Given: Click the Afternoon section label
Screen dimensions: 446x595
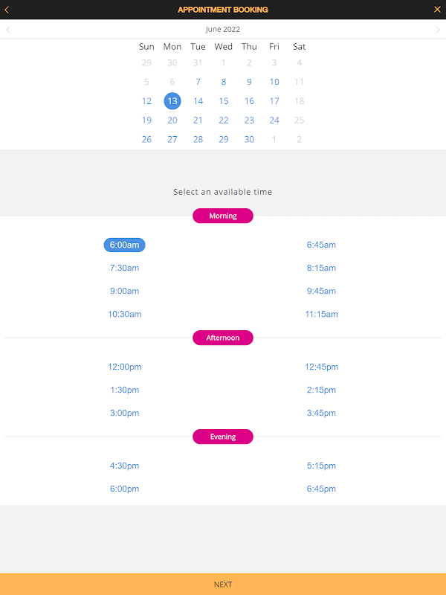Looking at the screenshot, I should [x=223, y=338].
